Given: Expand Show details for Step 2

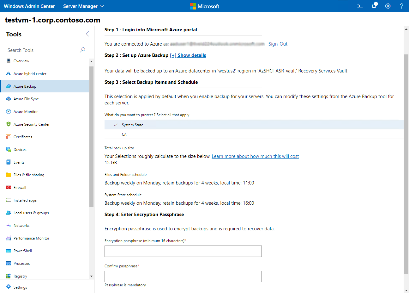Looking at the screenshot, I should point(188,55).
